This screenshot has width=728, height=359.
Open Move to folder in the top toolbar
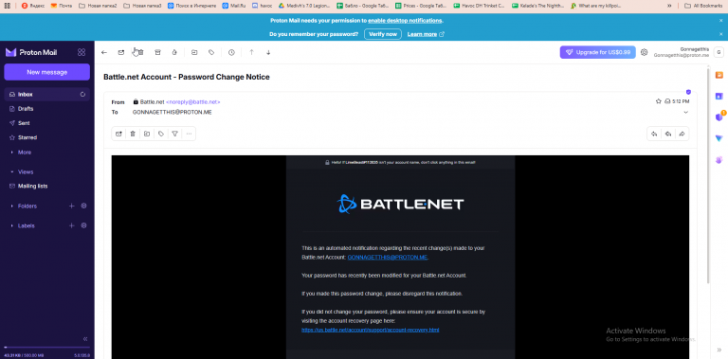point(194,52)
